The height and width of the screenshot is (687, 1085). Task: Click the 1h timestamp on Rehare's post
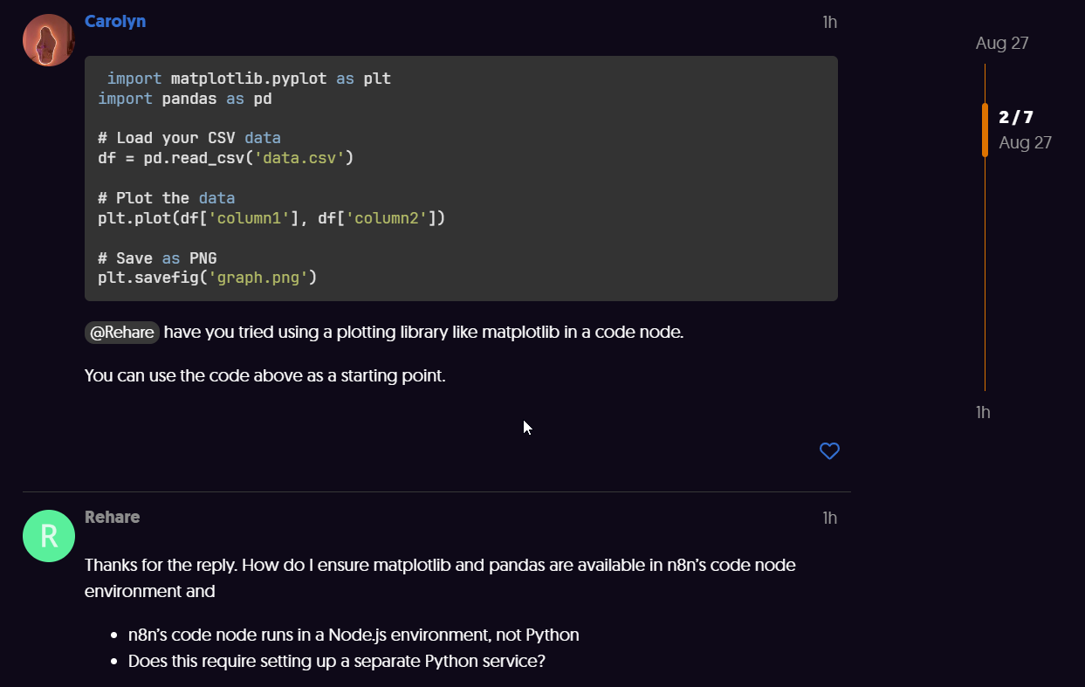(x=829, y=518)
